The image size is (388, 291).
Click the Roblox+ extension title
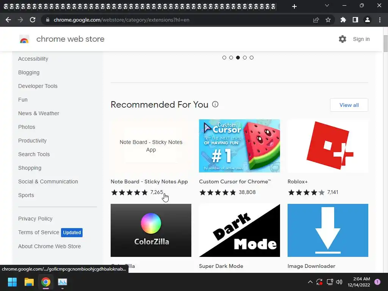coord(297,181)
